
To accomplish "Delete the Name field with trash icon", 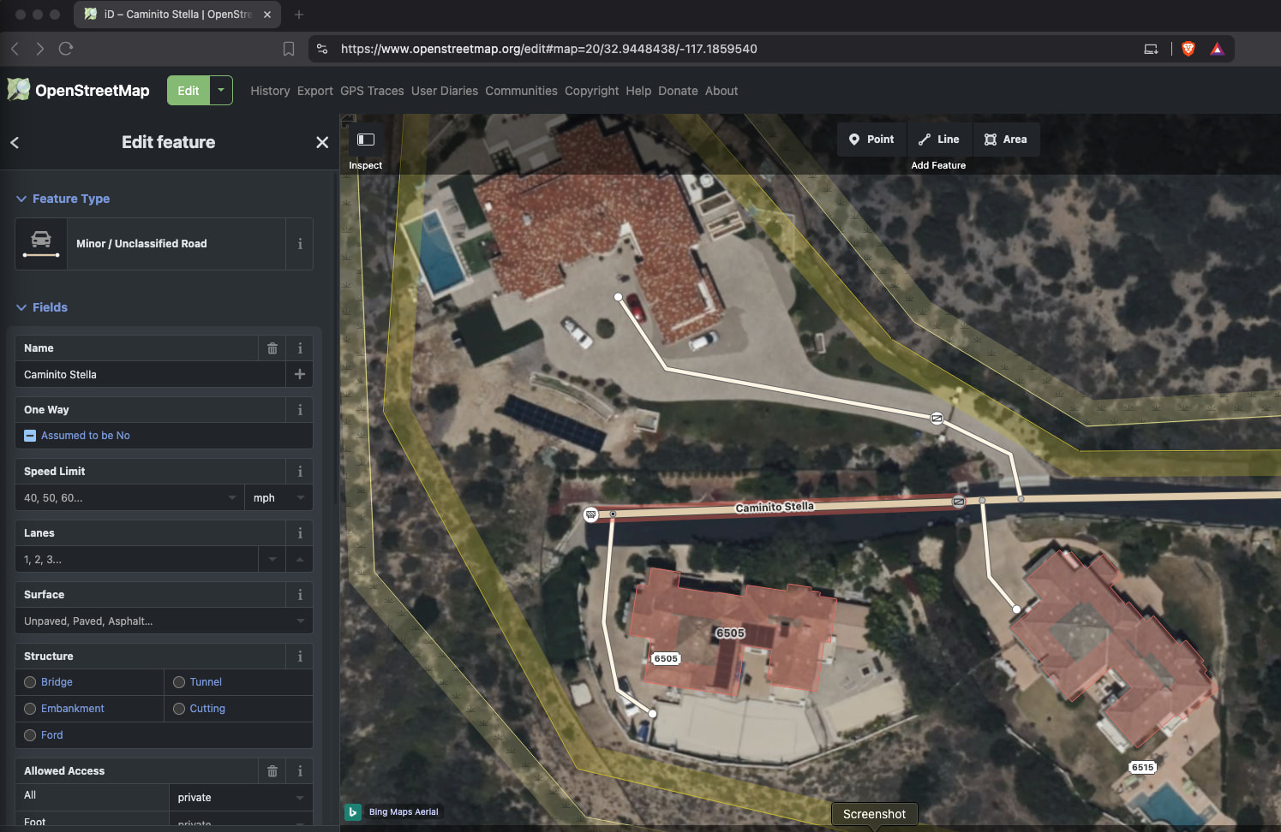I will click(x=272, y=348).
